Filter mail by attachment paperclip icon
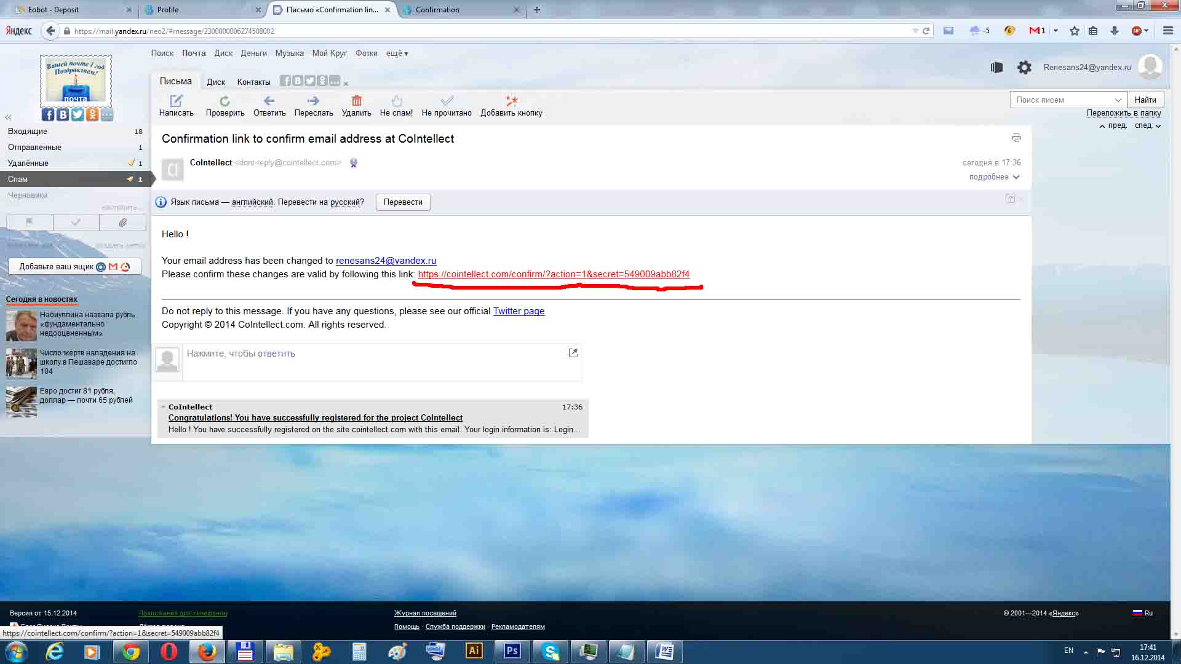The image size is (1181, 664). tap(122, 223)
